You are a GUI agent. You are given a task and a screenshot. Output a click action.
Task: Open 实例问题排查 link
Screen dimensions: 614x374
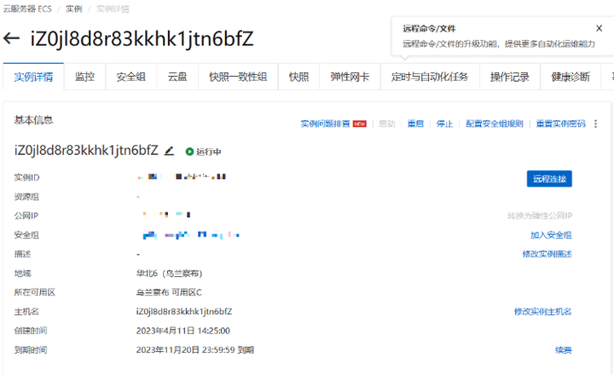click(325, 124)
